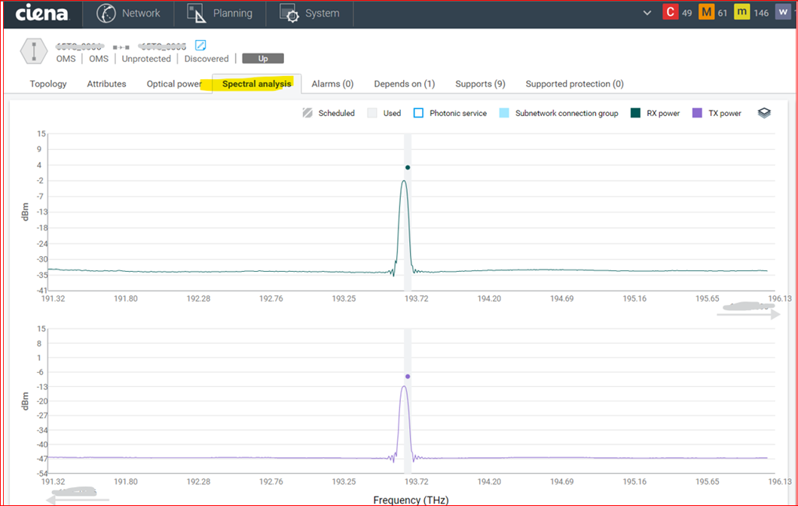Toggle the Scheduled legend item
This screenshot has height=506, width=798.
click(329, 113)
